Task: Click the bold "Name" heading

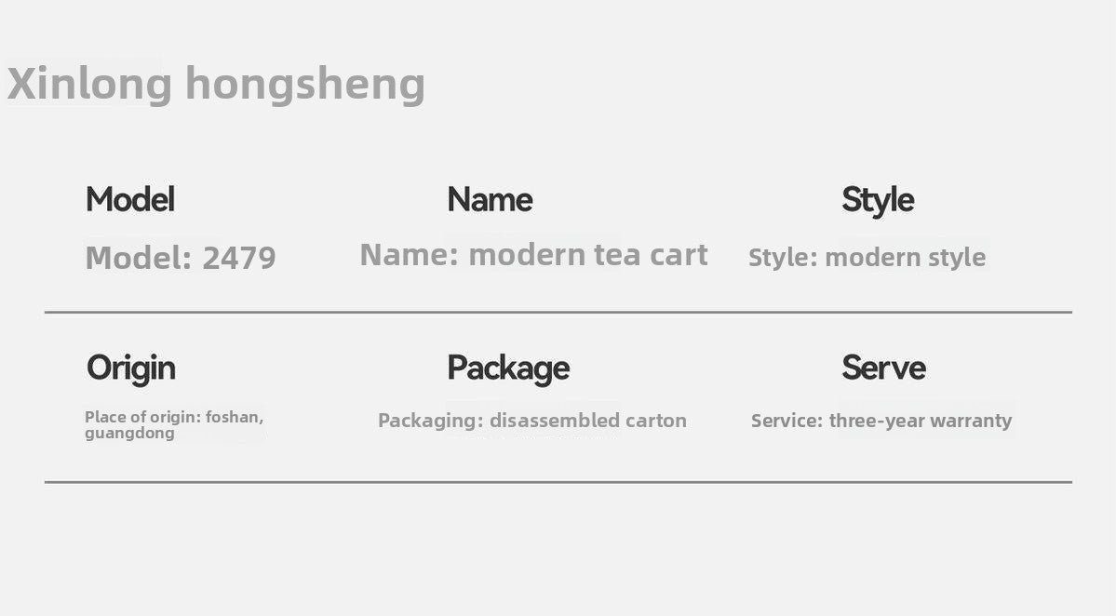Action: (x=490, y=199)
